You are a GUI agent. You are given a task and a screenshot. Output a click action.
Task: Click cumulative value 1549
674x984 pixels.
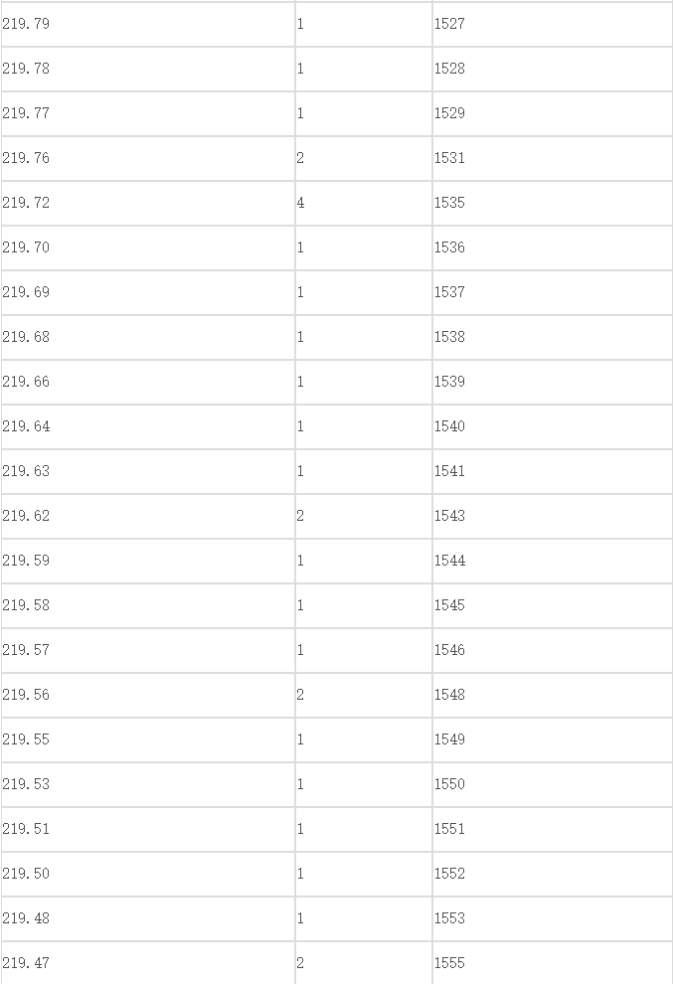(553, 739)
